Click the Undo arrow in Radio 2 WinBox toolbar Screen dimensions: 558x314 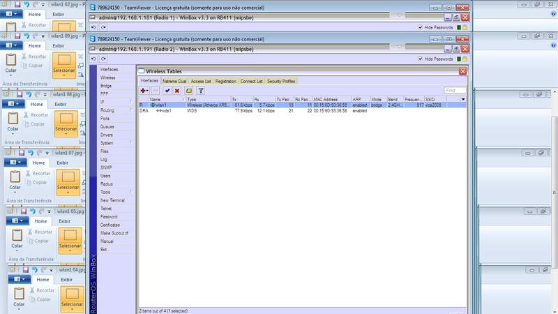pos(93,59)
